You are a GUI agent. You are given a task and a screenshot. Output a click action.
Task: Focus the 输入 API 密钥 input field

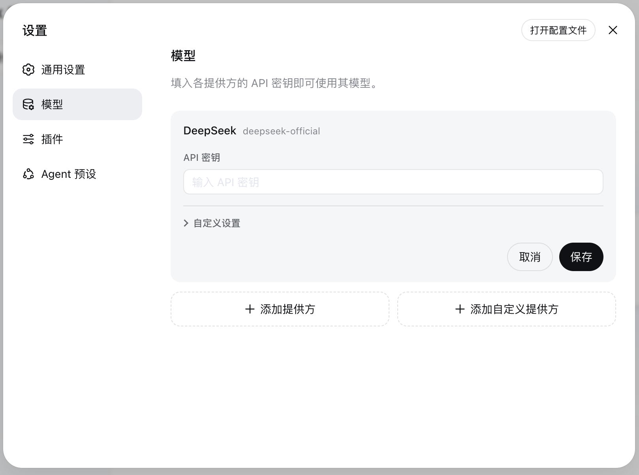(x=393, y=182)
